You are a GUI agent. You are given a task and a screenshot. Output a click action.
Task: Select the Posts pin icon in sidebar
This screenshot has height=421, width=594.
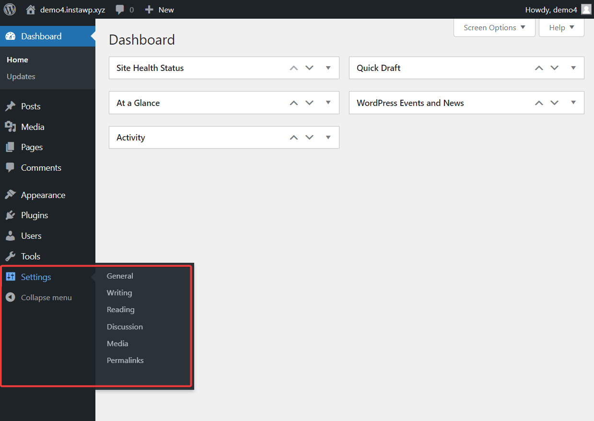click(x=10, y=106)
